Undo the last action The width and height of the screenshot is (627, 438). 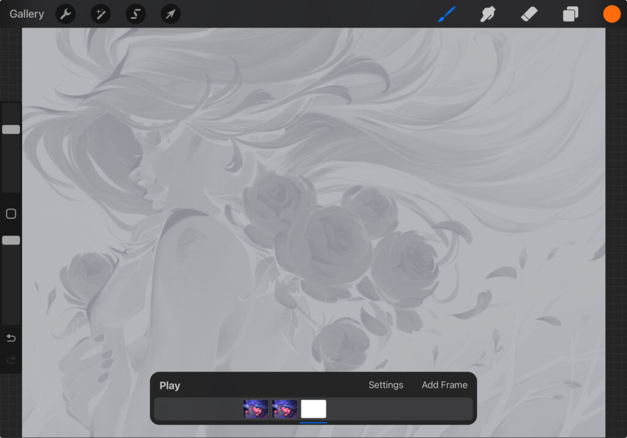point(11,338)
